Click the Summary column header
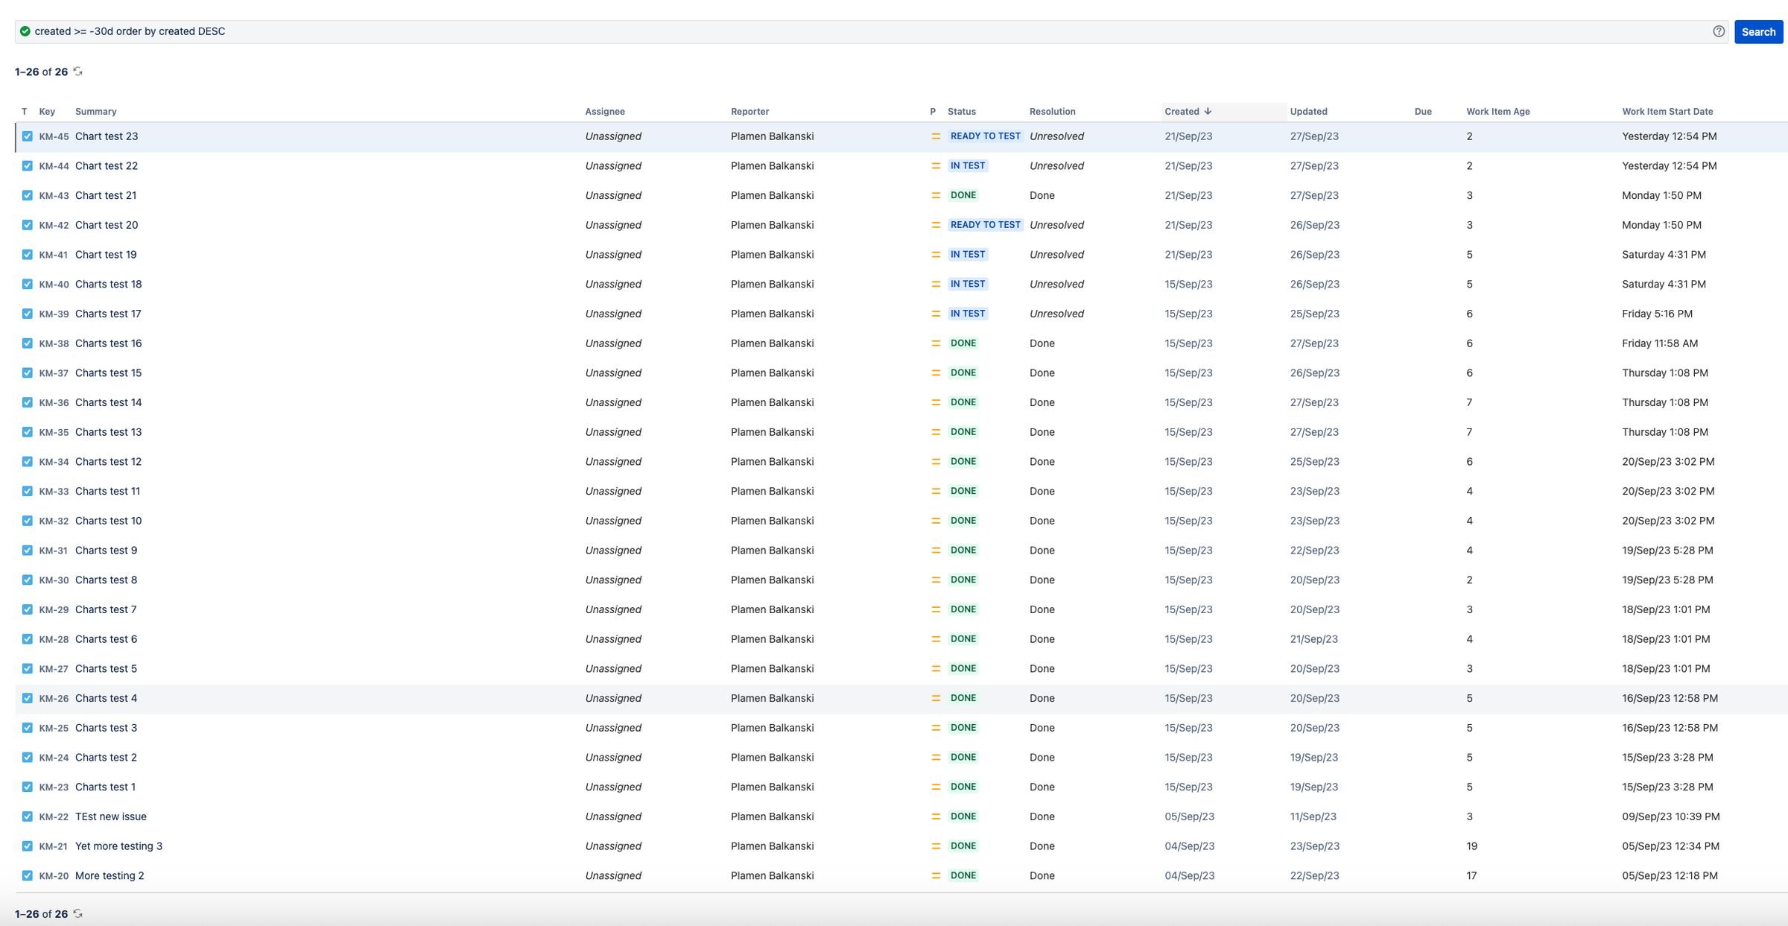 pyautogui.click(x=95, y=111)
